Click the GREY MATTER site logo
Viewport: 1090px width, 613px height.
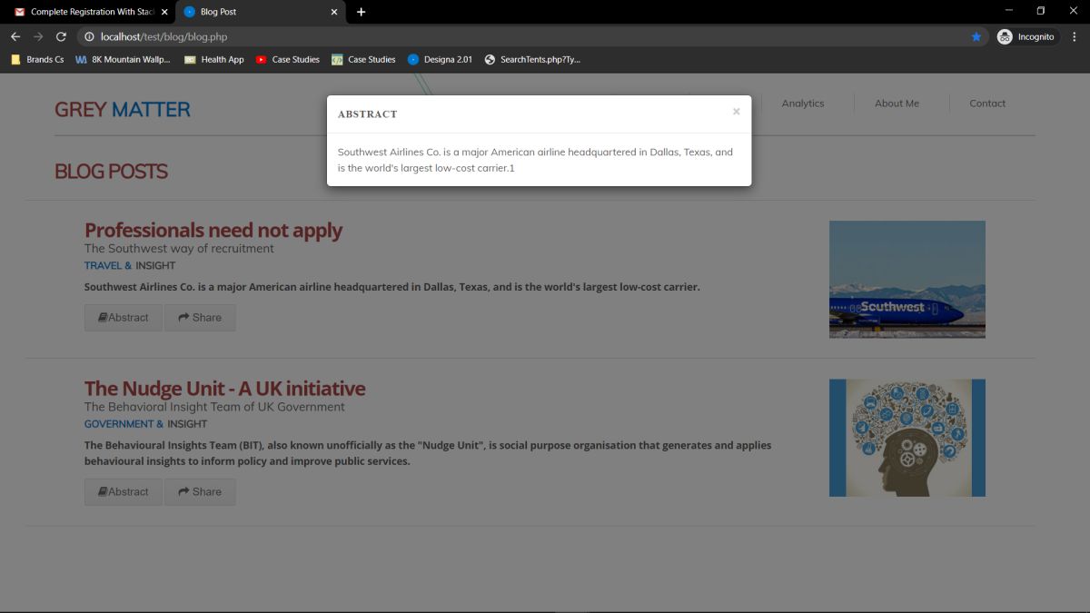tap(123, 110)
